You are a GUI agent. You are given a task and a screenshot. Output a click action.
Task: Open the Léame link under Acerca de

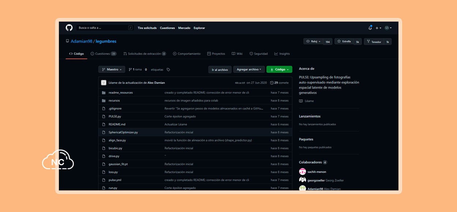(306, 101)
